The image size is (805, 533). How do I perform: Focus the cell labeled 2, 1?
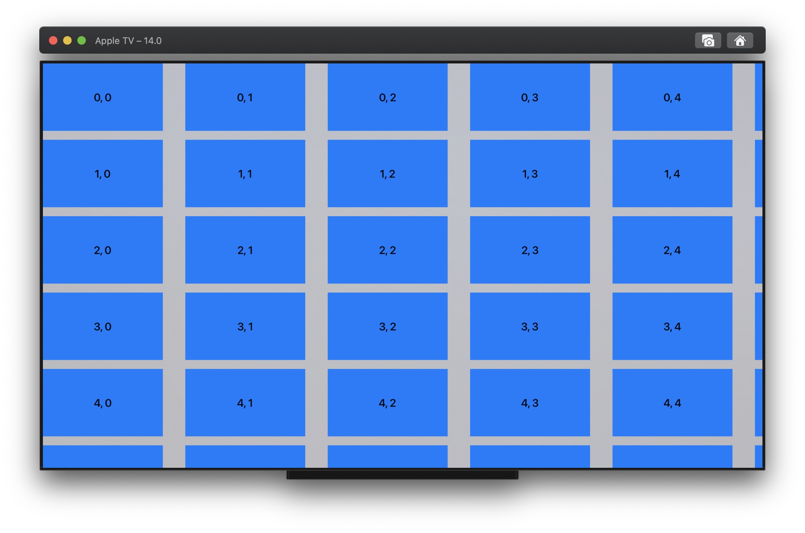tap(245, 250)
